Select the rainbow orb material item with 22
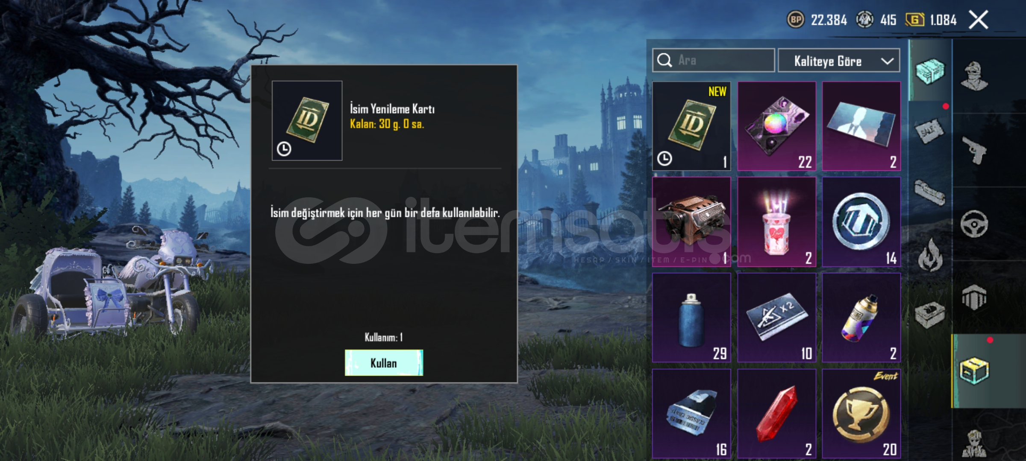Image resolution: width=1026 pixels, height=461 pixels. (776, 126)
